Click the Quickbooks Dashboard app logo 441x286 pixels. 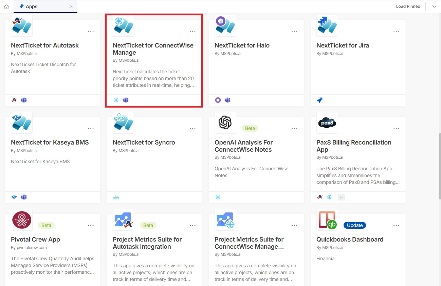tap(327, 220)
